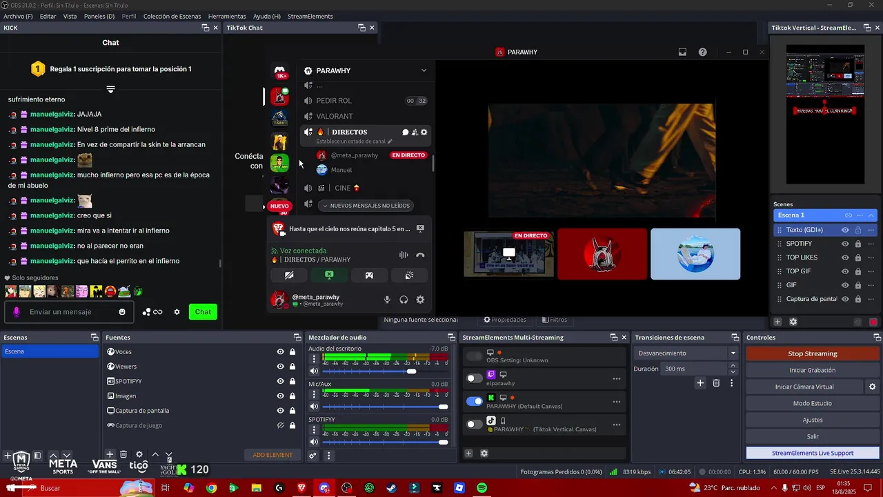Viewport: 883px width, 497px height.
Task: Open more options for elparawhy Twitch output
Action: [x=616, y=379]
